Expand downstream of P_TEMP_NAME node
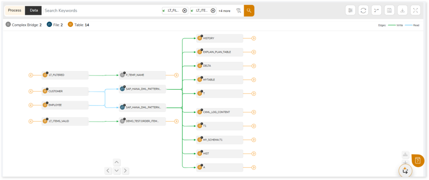 tap(176, 75)
